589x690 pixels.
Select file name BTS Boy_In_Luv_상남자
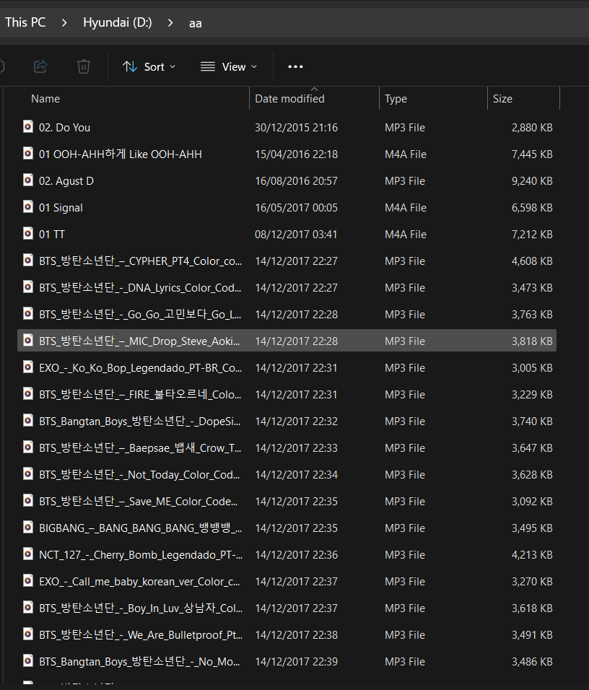coord(141,608)
